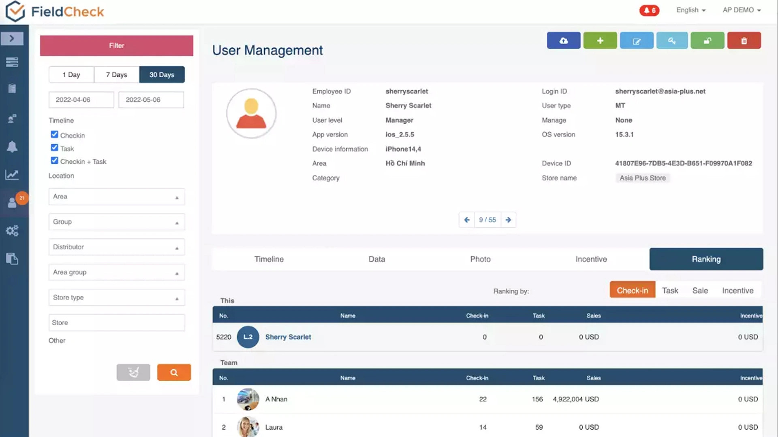Image resolution: width=778 pixels, height=437 pixels.
Task: Click the green unlock user icon
Action: tap(707, 40)
